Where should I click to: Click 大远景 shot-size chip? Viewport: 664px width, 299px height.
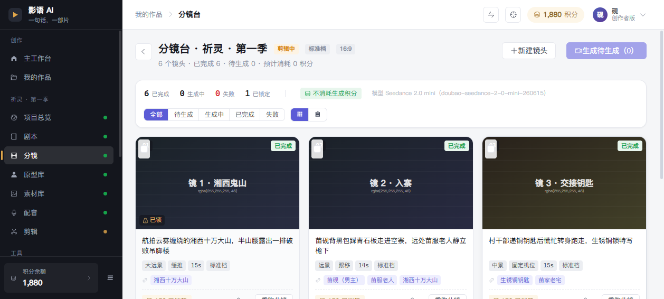[154, 266]
